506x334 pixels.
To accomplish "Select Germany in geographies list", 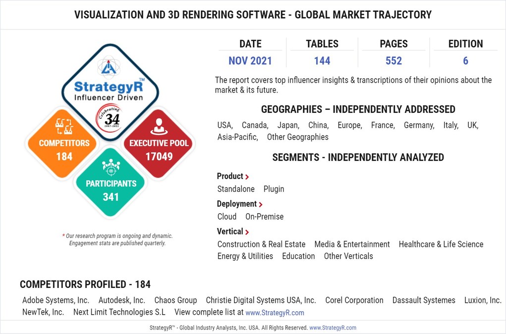I will [419, 125].
